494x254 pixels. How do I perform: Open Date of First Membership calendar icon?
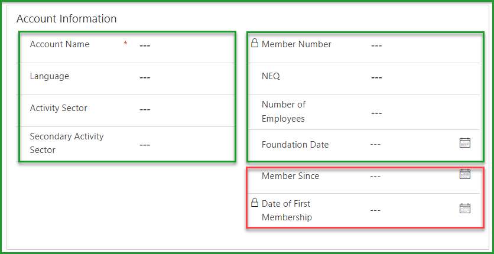465,209
